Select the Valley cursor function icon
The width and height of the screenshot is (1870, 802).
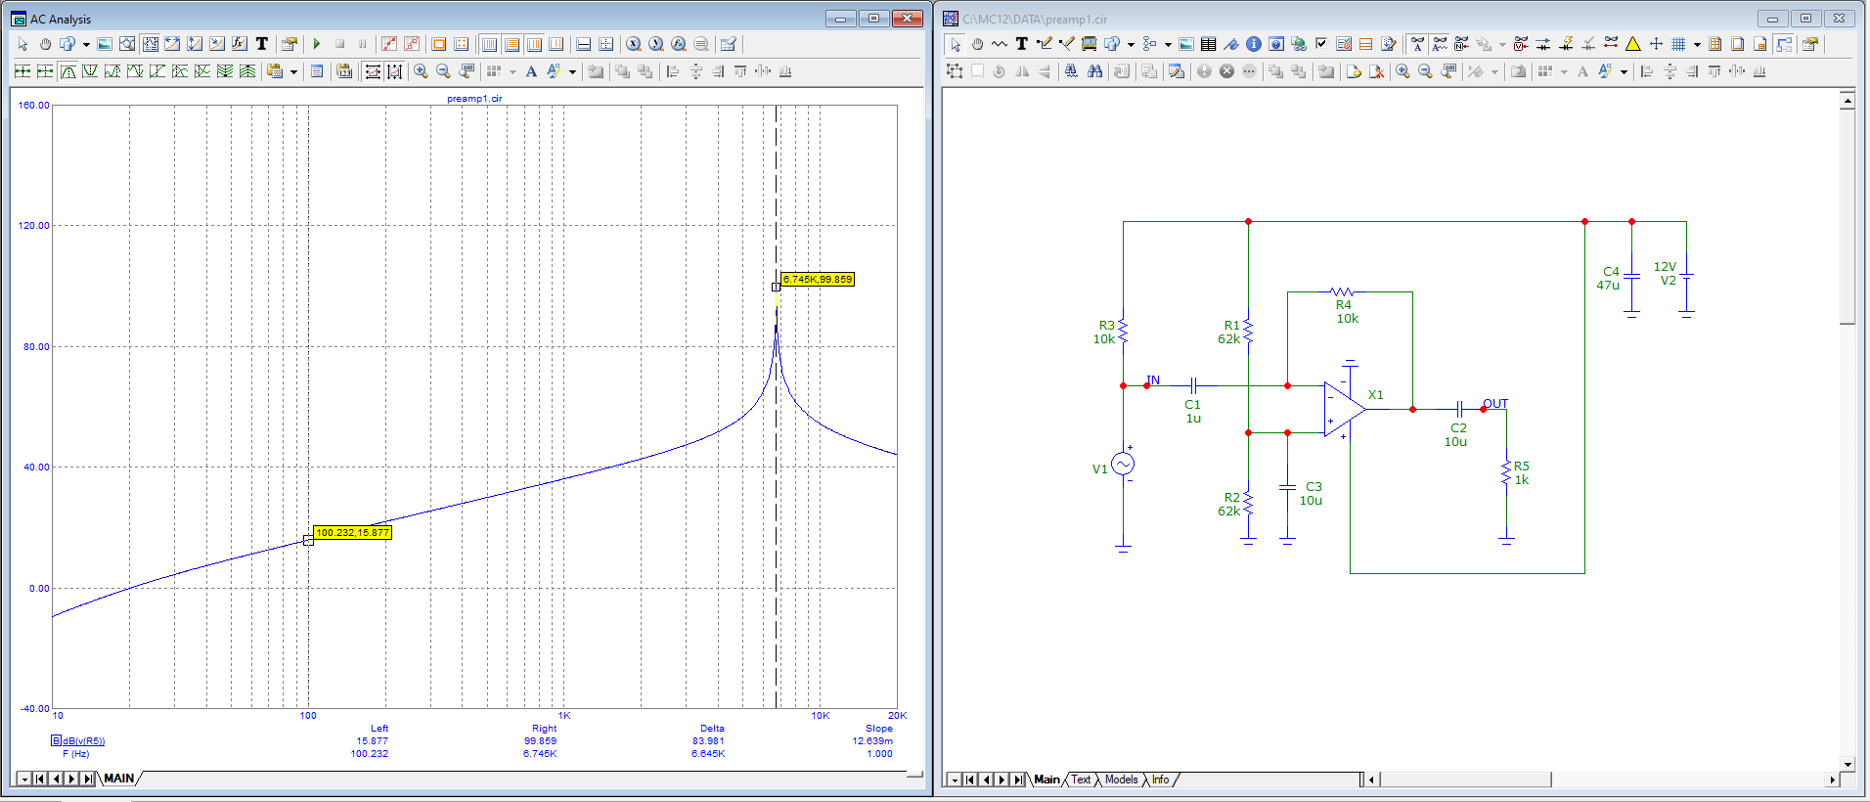pos(90,71)
